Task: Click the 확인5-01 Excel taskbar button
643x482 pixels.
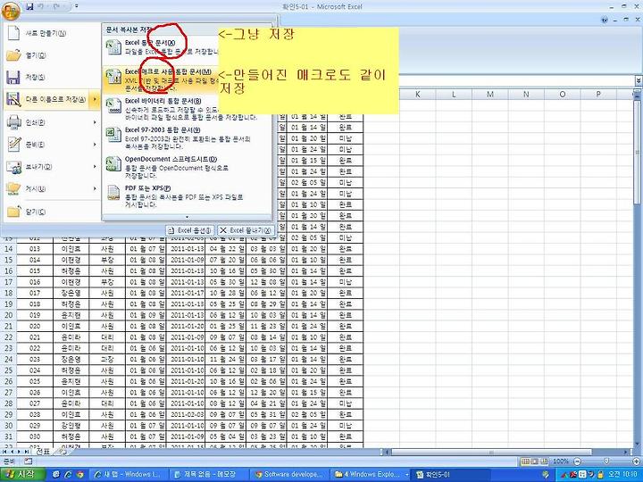Action: (x=450, y=475)
